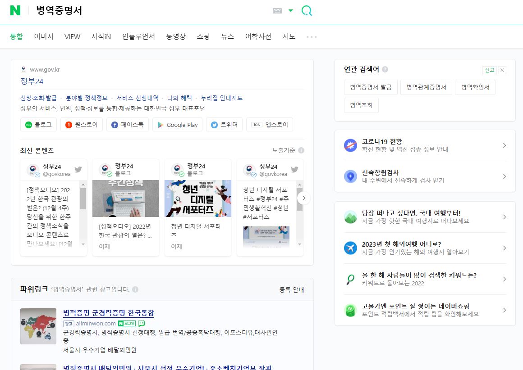Open the 누리집 안내지도 sublink
Image resolution: width=523 pixels, height=370 pixels.
click(221, 98)
